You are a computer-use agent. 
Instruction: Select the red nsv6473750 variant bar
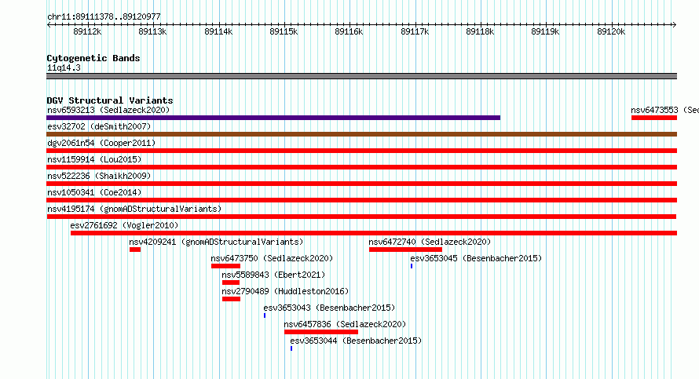point(225,266)
